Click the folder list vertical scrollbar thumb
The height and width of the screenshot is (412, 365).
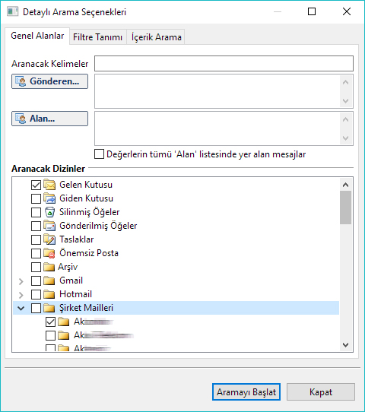click(x=345, y=208)
